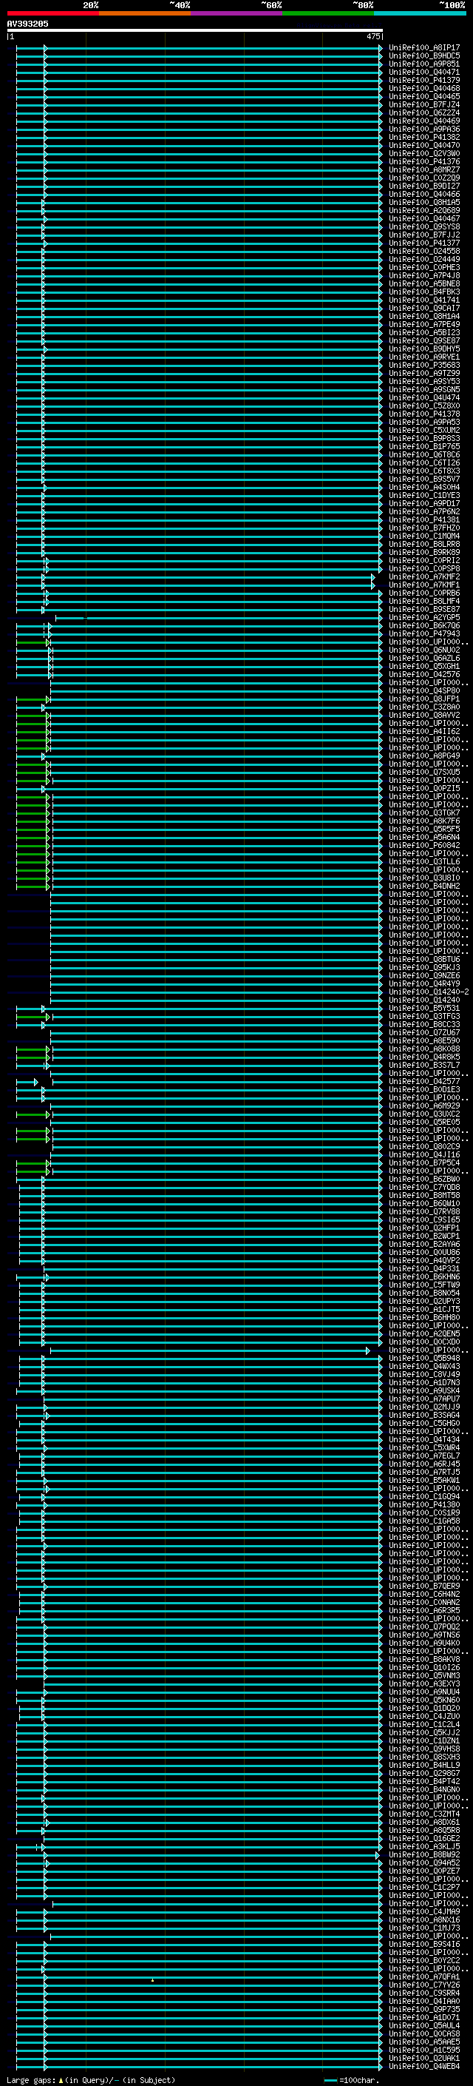Select label UniRef100_P41377

click(423, 243)
